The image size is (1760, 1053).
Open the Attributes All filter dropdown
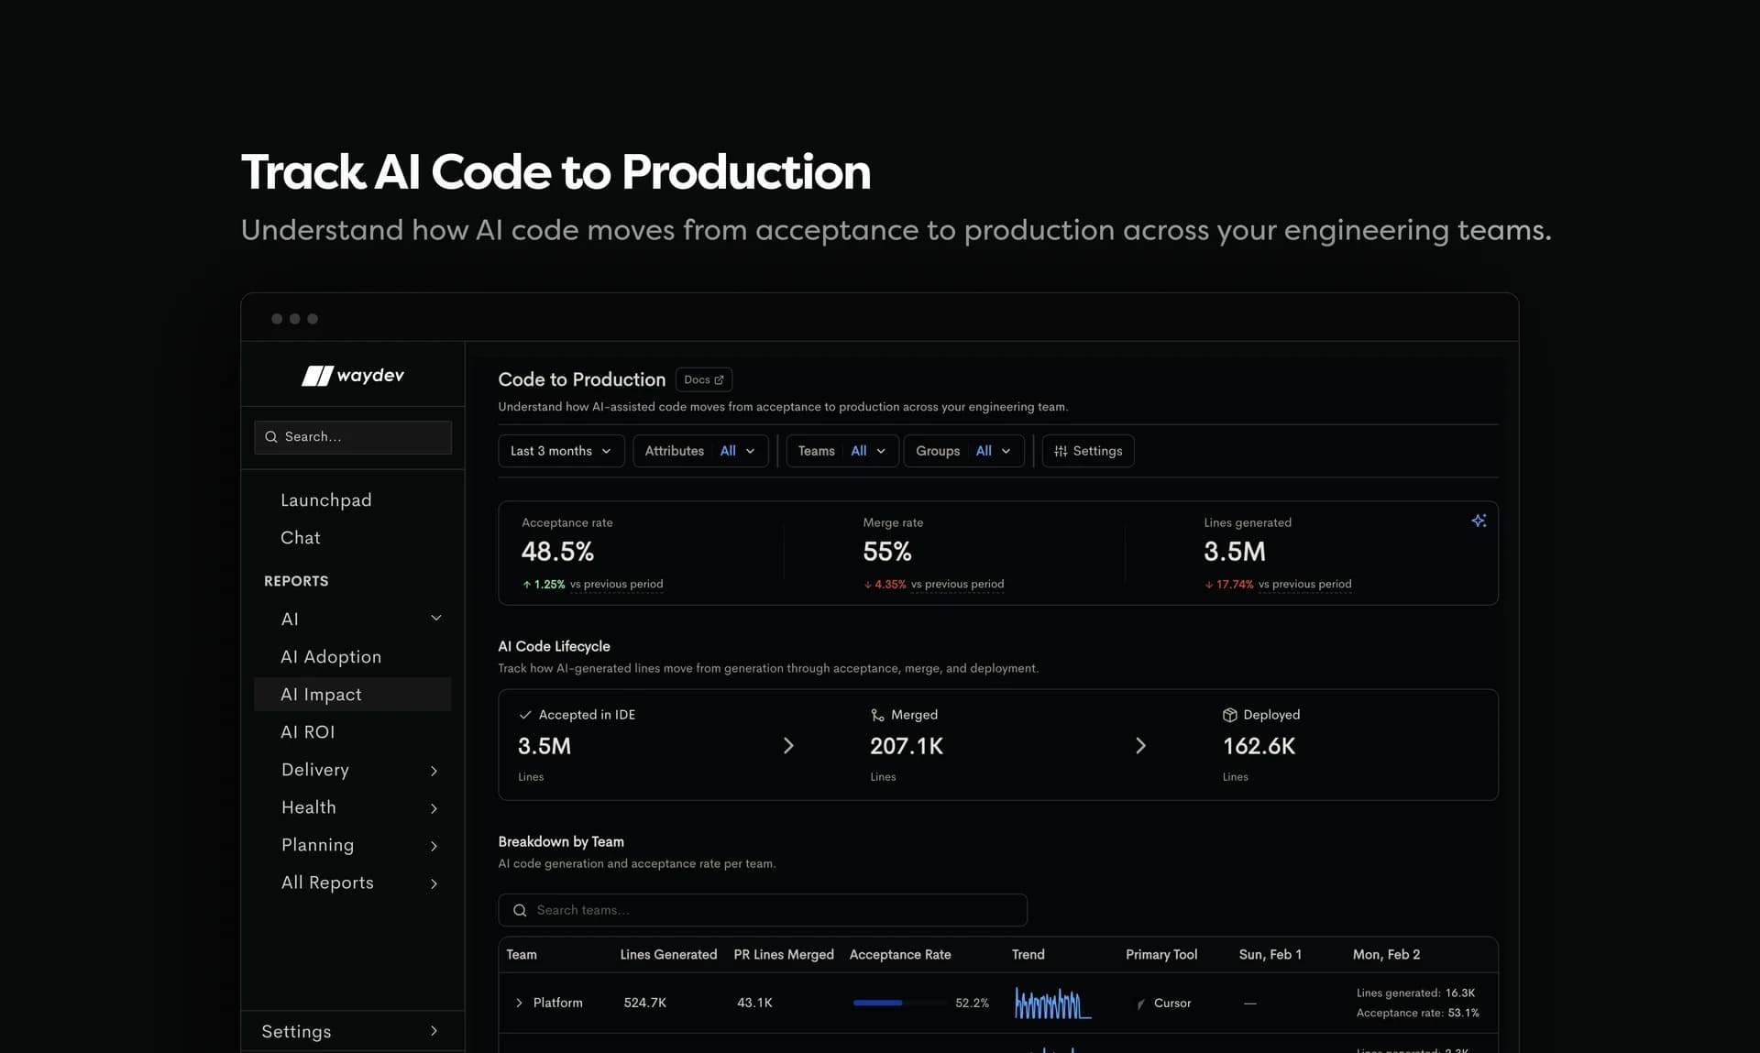tap(700, 451)
